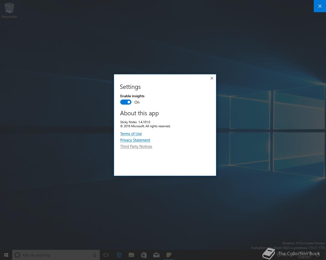Turn off the Enable insights toggle

126,102
